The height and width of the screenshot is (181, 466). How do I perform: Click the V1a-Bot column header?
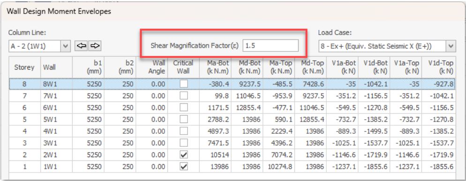pos(343,67)
